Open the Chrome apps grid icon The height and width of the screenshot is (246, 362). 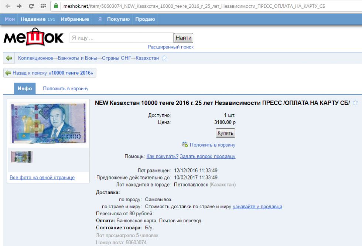click(43, 6)
